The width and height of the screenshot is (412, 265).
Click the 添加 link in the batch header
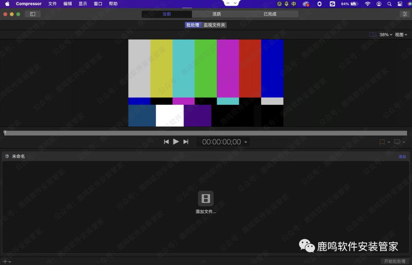(x=402, y=156)
